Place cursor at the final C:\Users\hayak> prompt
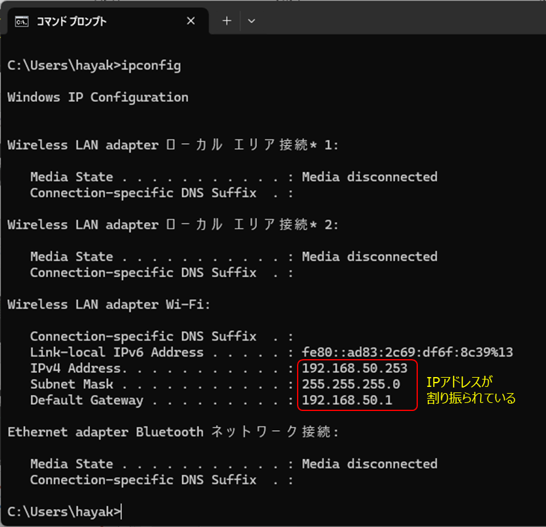546x527 pixels. pos(121,512)
